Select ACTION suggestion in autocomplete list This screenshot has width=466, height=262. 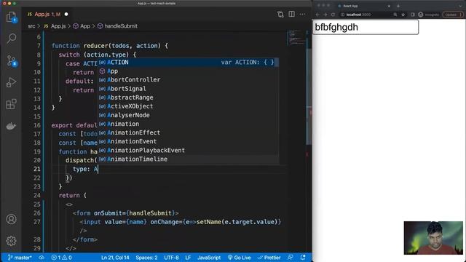coord(189,63)
